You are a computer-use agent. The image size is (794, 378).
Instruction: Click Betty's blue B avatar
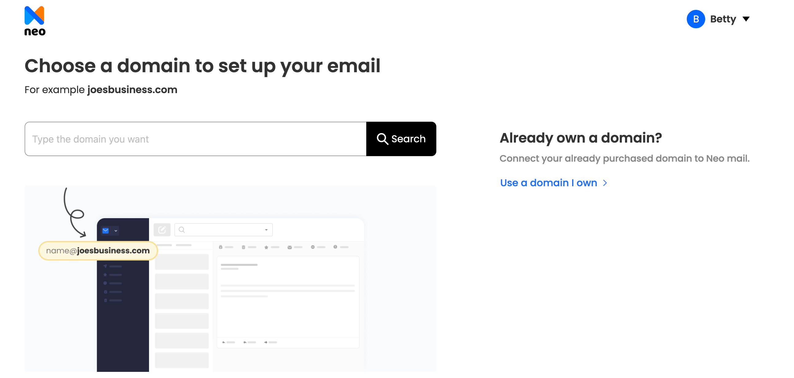[696, 19]
